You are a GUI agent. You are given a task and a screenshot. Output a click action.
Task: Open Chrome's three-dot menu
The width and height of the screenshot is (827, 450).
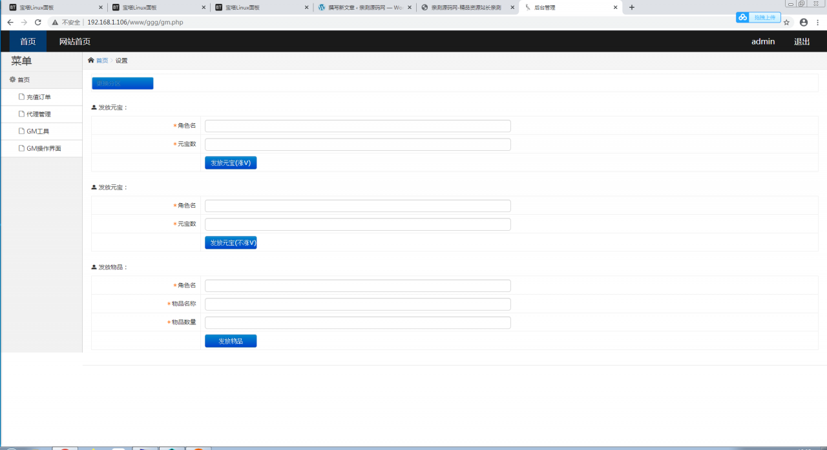817,22
